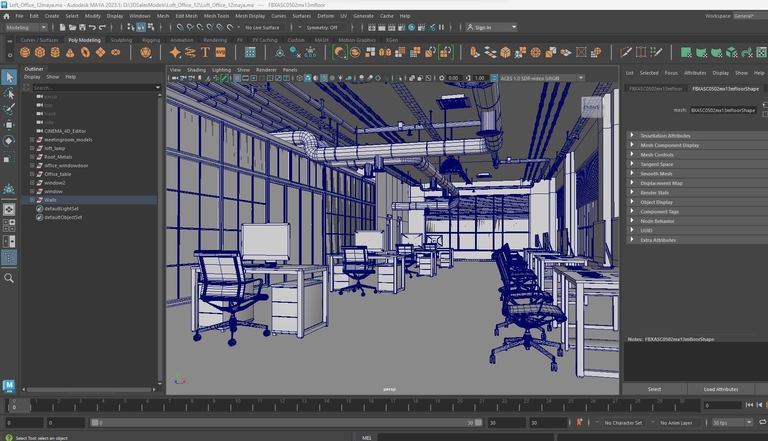The width and height of the screenshot is (768, 441).
Task: Click the Save scene floppy disk icon
Action: [82, 27]
